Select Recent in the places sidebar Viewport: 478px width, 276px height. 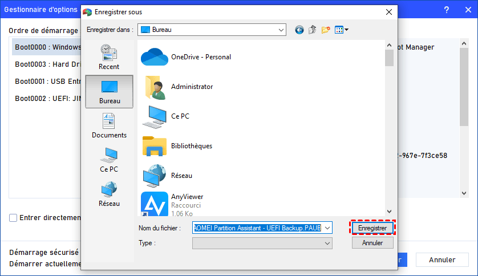pos(109,57)
